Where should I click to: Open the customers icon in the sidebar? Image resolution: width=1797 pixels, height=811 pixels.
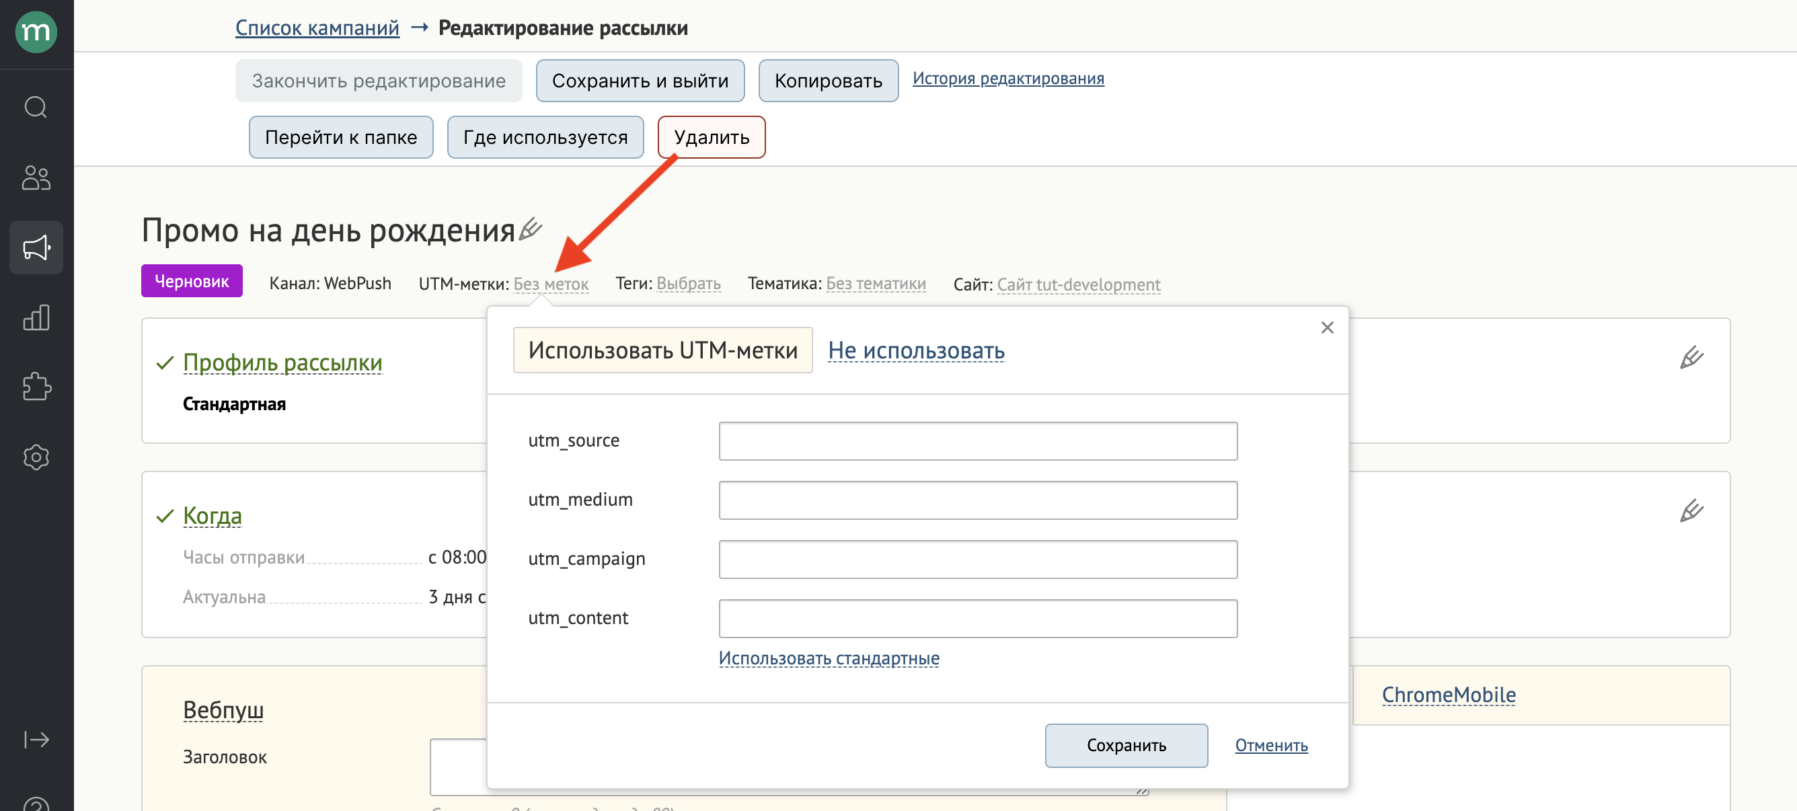coord(36,178)
